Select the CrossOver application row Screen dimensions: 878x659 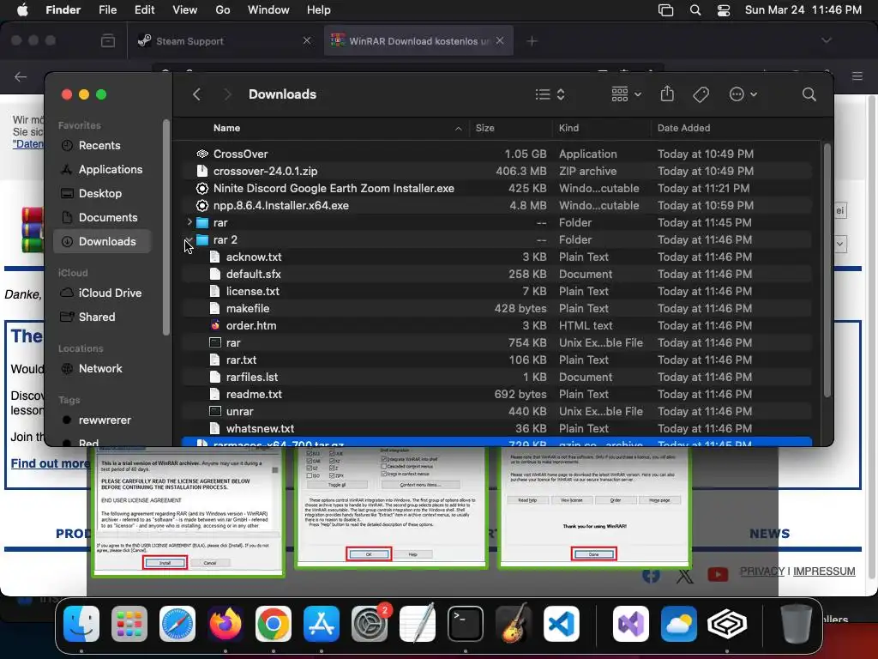[496, 154]
